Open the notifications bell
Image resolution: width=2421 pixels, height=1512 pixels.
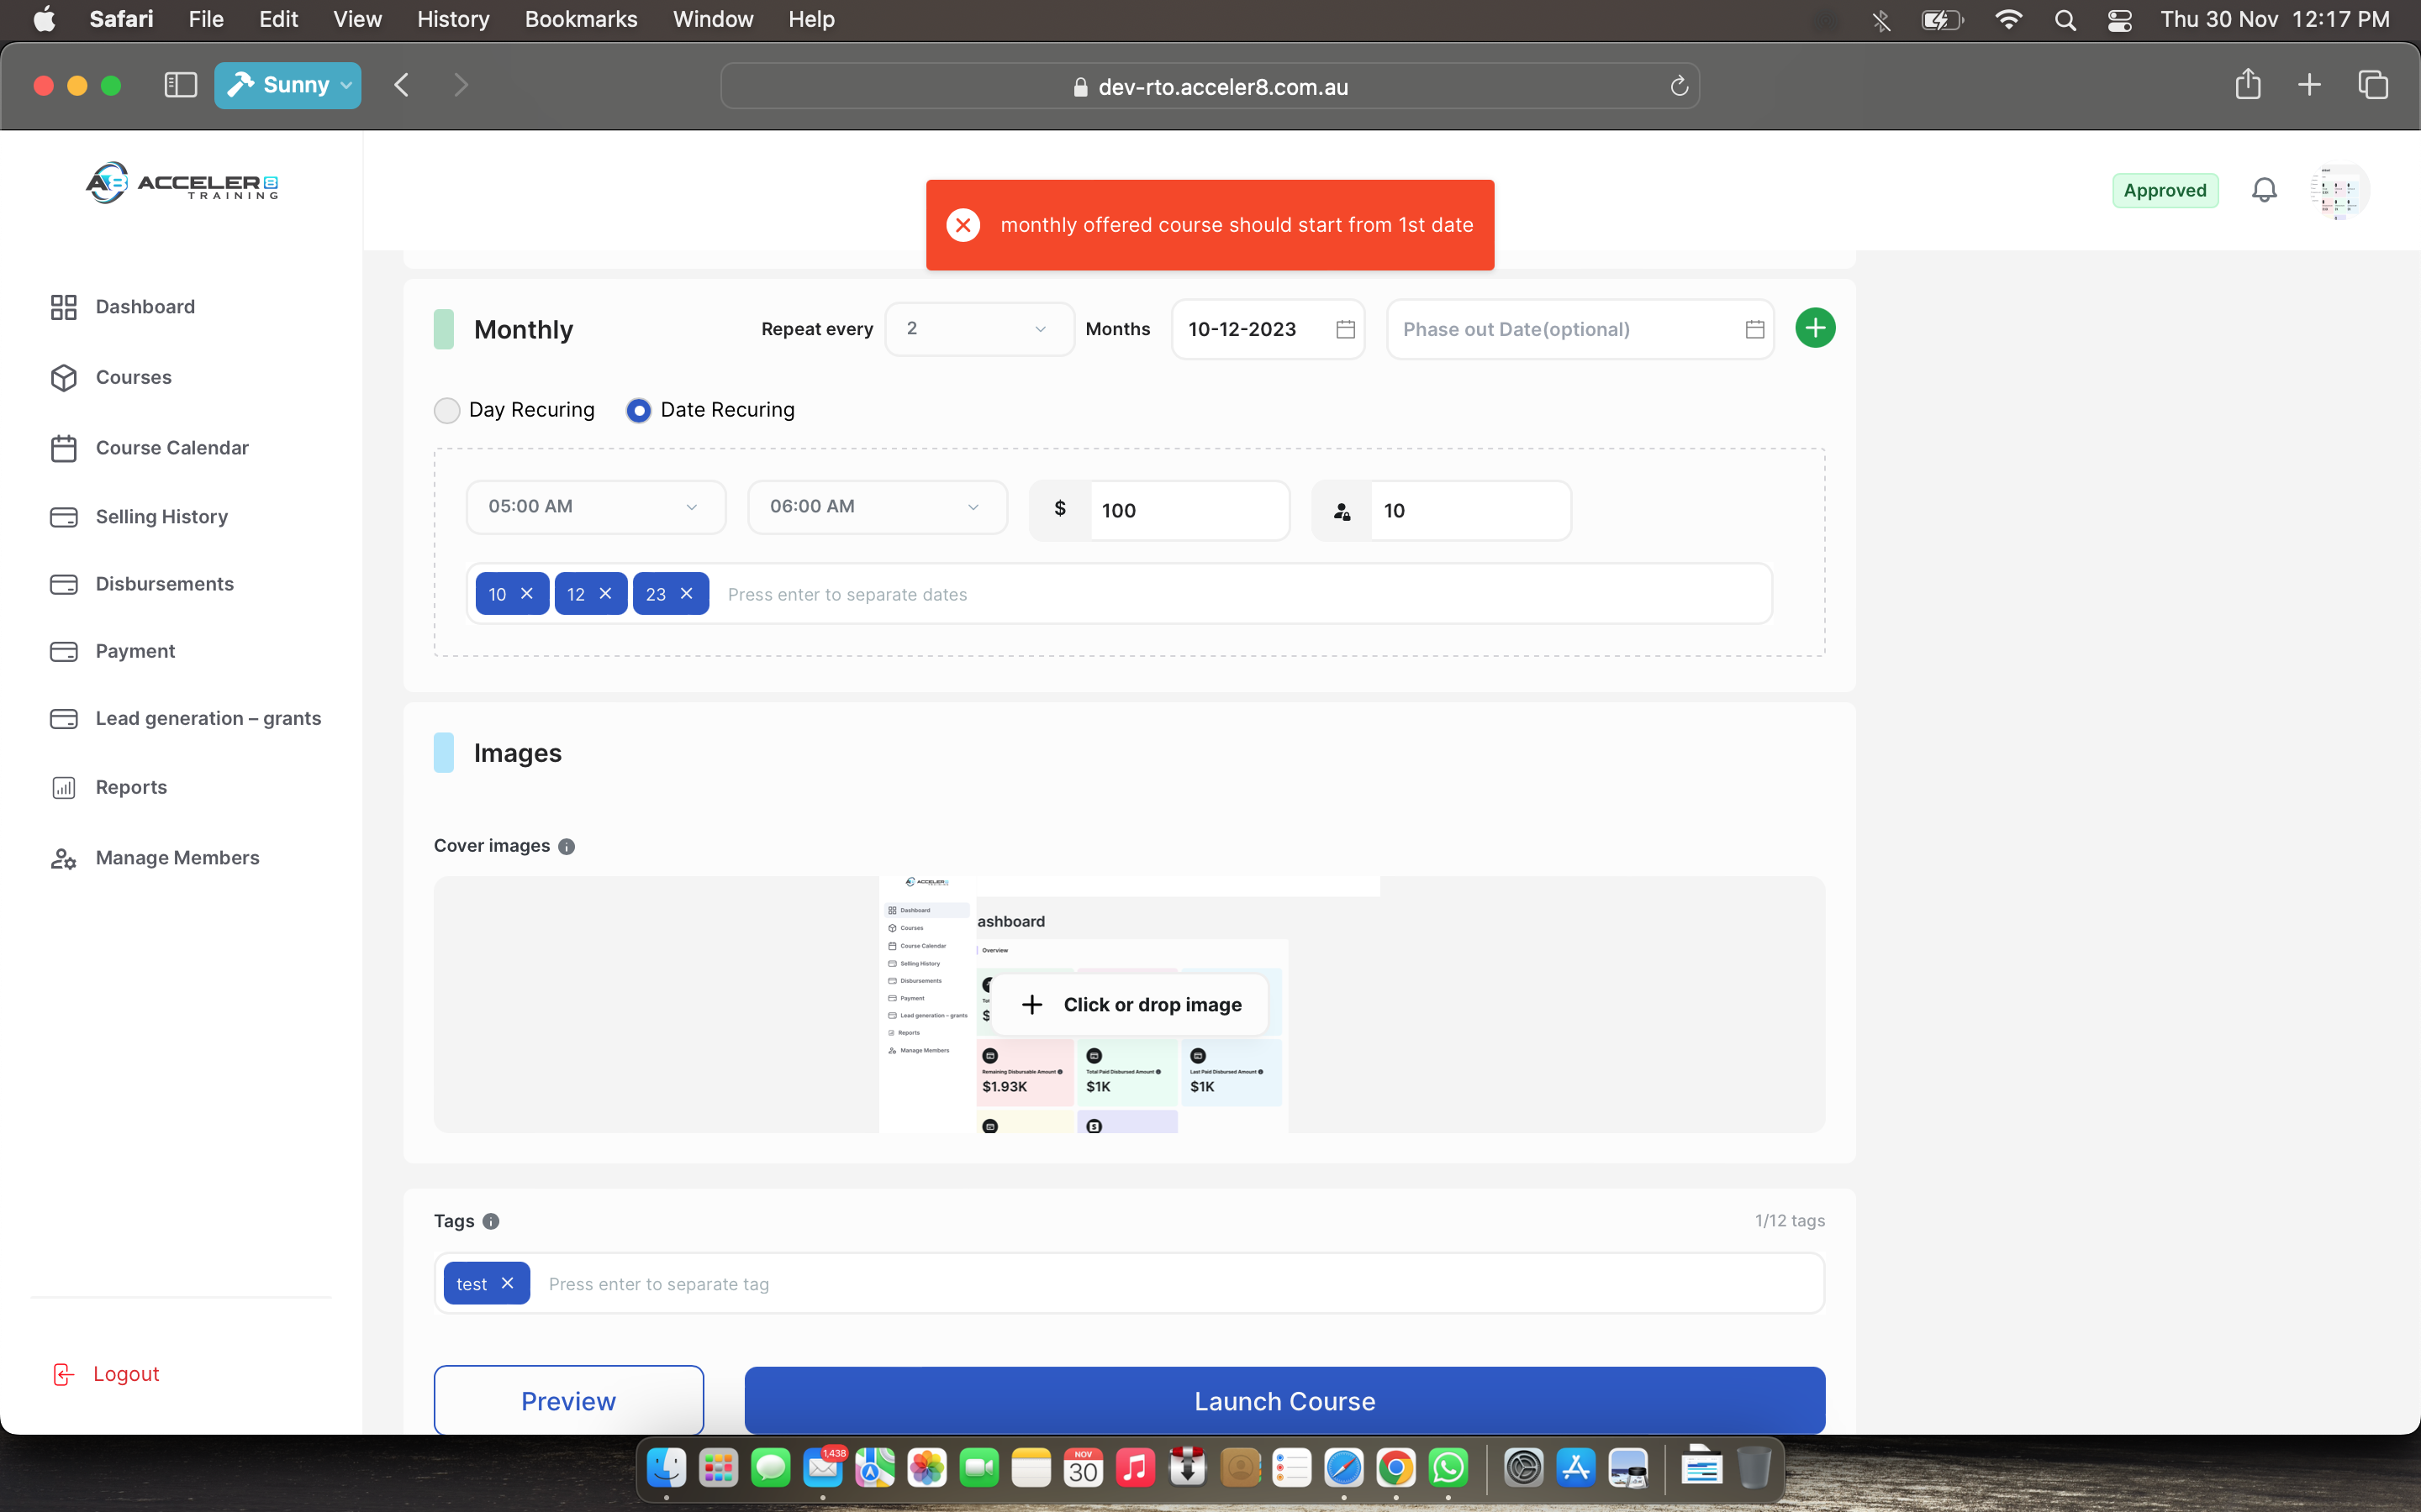click(x=2264, y=190)
